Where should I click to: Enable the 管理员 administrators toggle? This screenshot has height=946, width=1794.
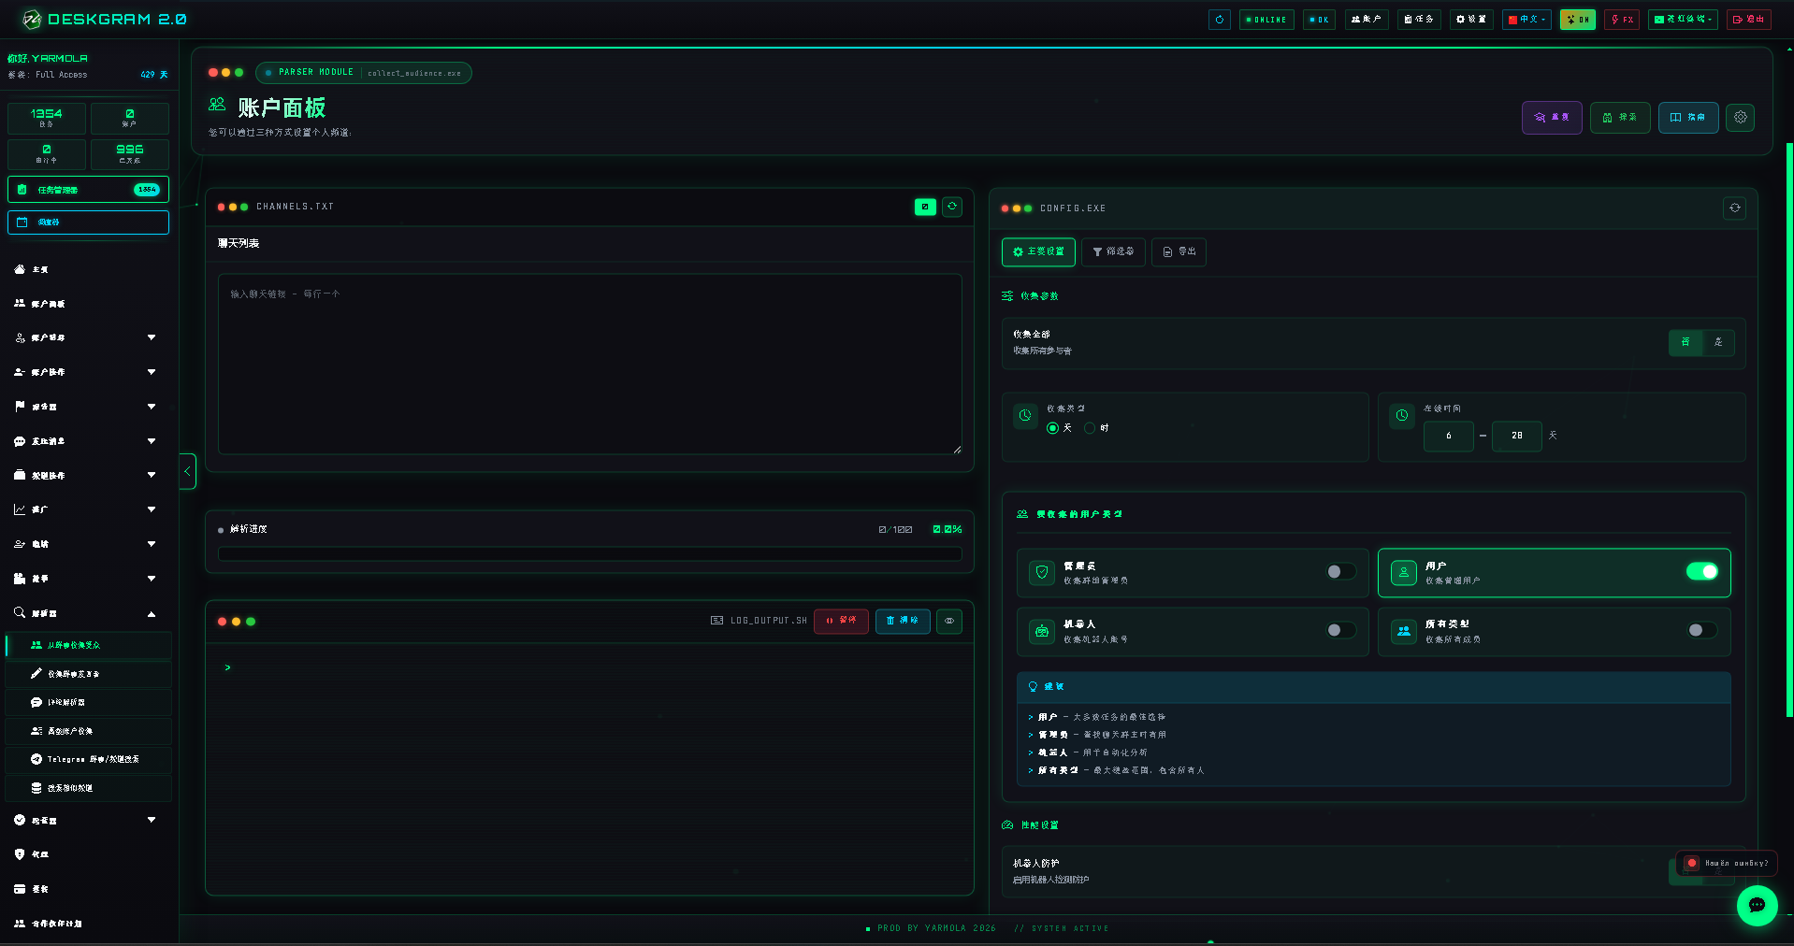tap(1340, 572)
